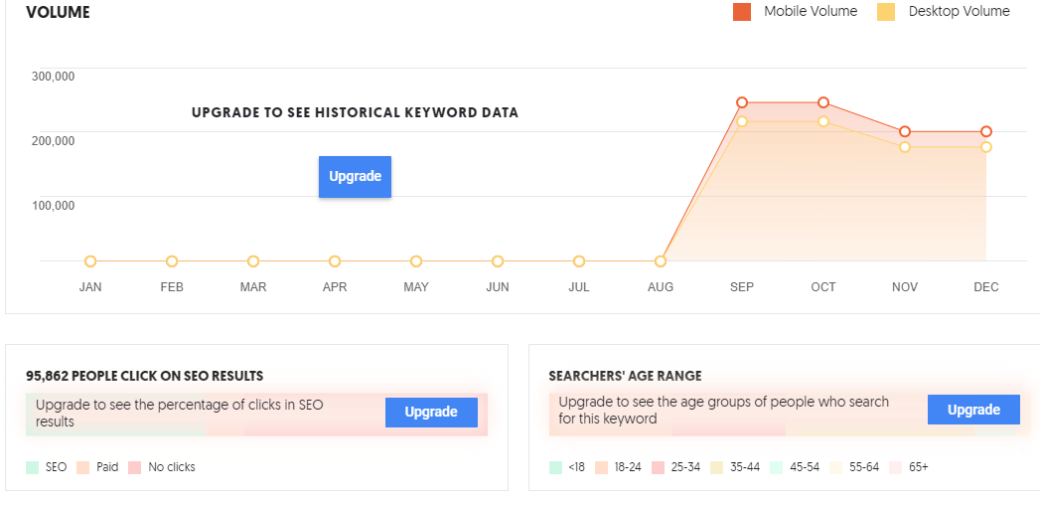This screenshot has height=505, width=1040.
Task: Click the APR data point marker
Action: 335,261
